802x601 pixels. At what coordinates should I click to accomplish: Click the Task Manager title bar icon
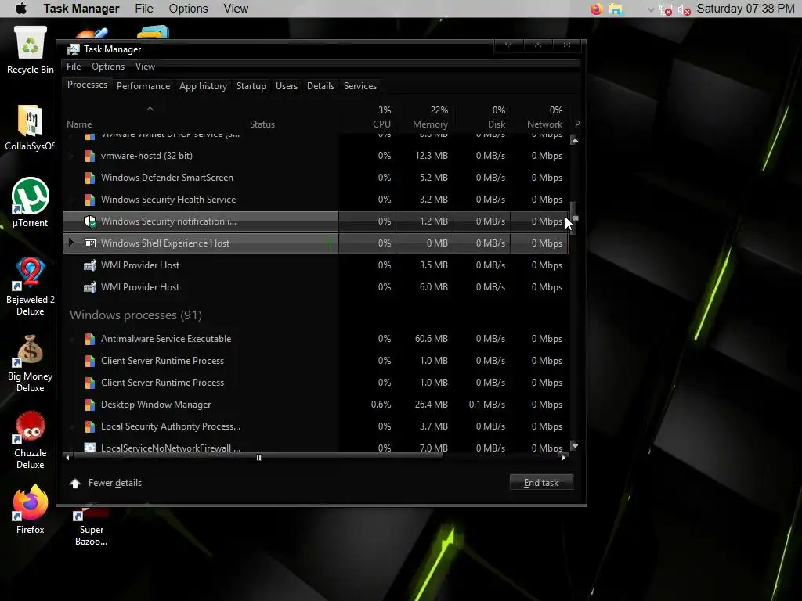74,49
